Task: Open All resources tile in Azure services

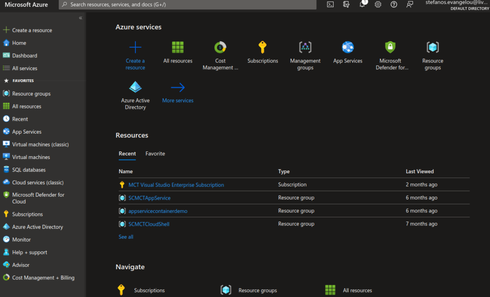Action: (x=178, y=47)
